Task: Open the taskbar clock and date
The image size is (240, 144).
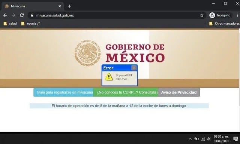Action: point(221,139)
